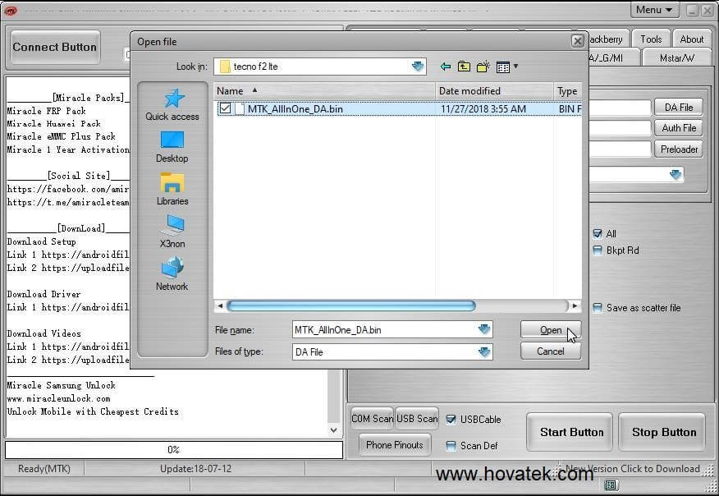This screenshot has width=719, height=496.
Task: Click the Phone Pinouts button
Action: pyautogui.click(x=394, y=445)
